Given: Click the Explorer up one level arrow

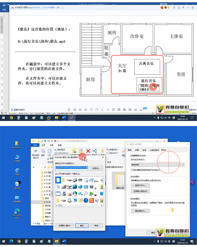Looking at the screenshot, I should [45, 167].
